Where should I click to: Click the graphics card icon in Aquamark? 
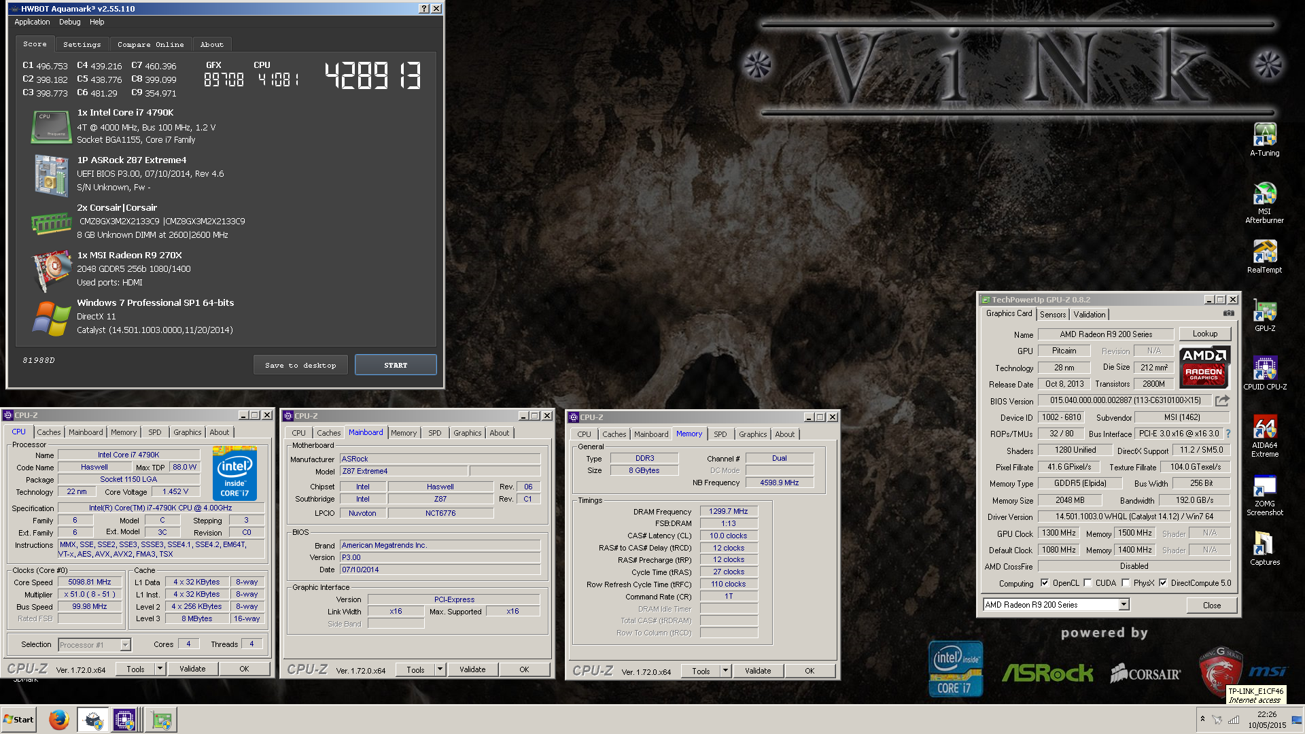(x=52, y=270)
